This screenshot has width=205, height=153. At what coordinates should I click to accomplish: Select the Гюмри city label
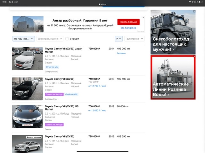point(48,129)
